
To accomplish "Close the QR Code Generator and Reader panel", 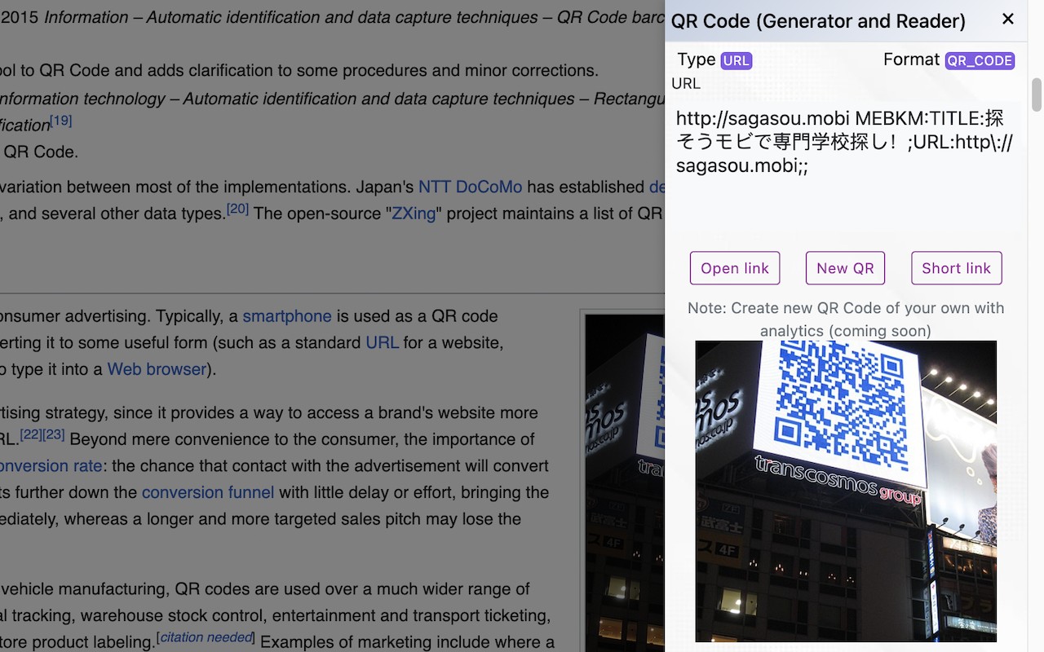I will point(1008,19).
